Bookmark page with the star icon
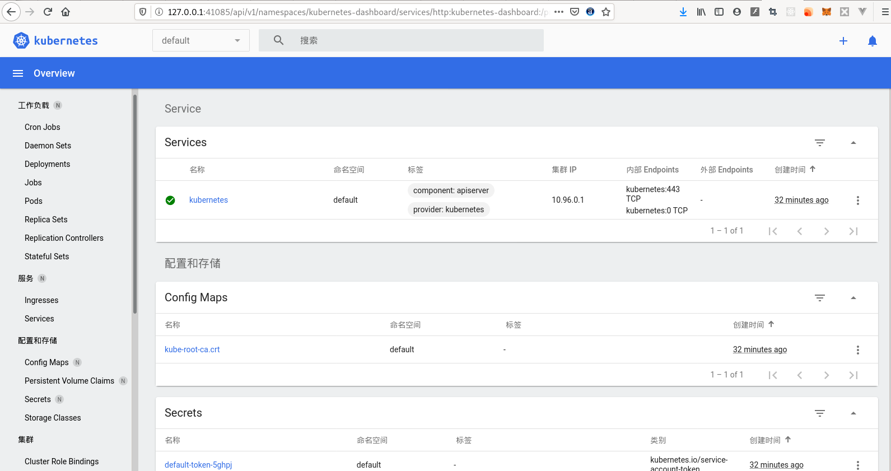Screen dimensions: 891x471 (605, 12)
